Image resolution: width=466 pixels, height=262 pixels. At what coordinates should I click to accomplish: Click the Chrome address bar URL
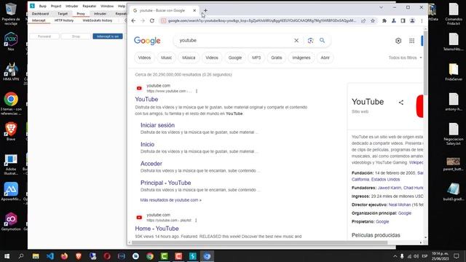261,21
